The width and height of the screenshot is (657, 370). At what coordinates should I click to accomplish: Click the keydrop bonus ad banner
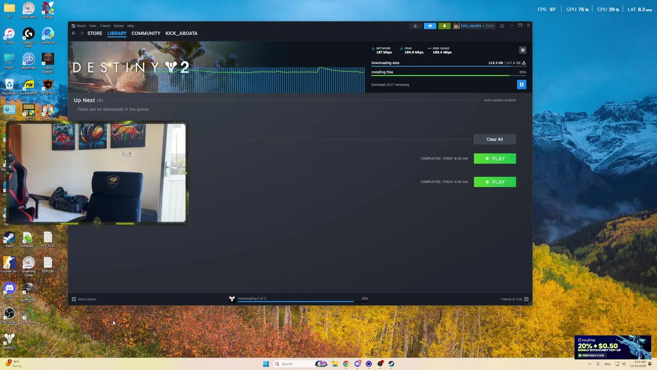[x=613, y=347]
